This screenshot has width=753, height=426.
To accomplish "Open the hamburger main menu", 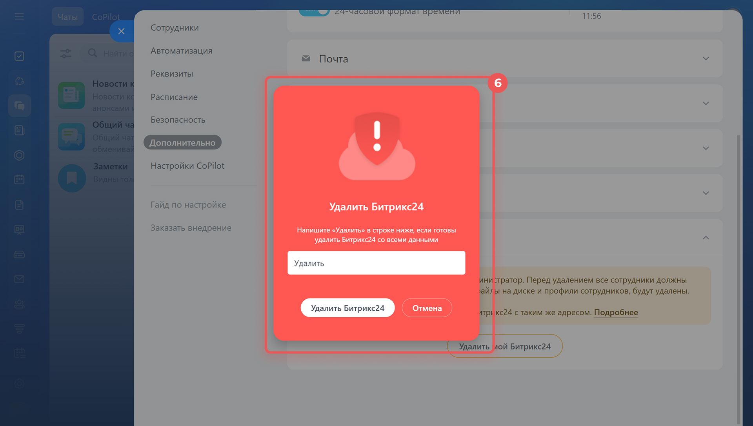I will 19,16.
